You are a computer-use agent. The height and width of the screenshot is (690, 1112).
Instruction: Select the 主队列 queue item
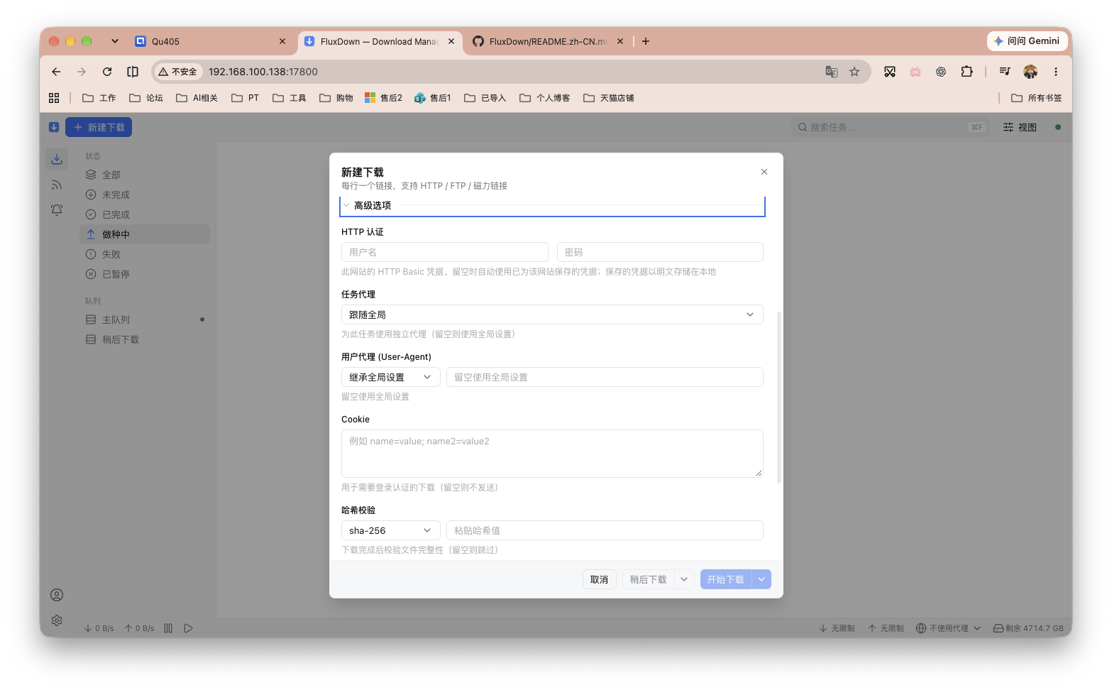click(x=145, y=319)
